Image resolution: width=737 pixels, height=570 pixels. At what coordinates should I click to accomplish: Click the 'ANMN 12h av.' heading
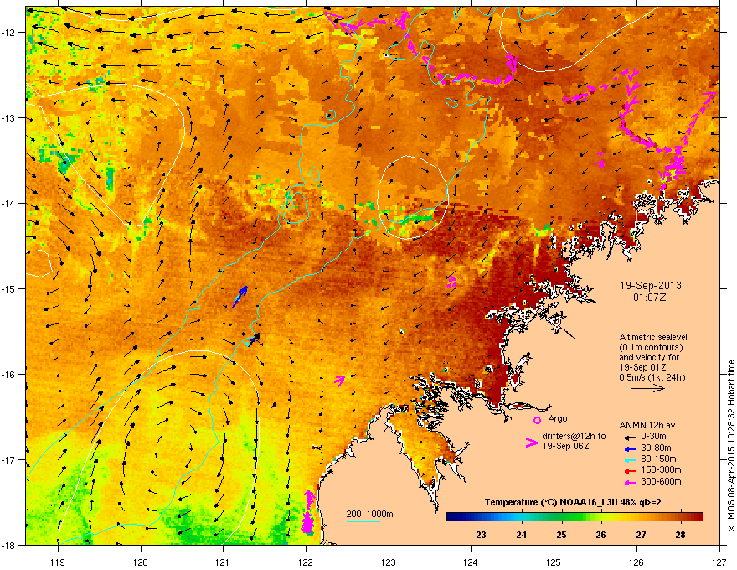(648, 426)
